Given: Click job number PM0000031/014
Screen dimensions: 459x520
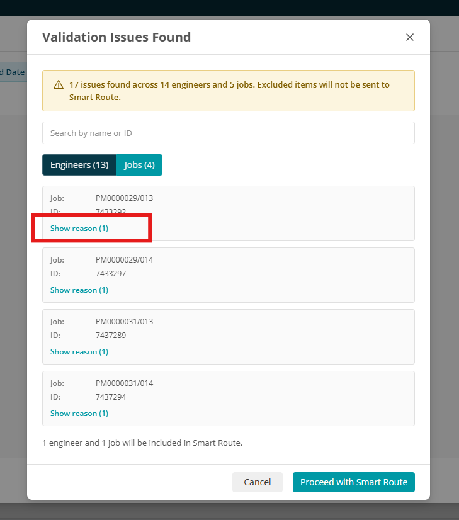Looking at the screenshot, I should (125, 383).
